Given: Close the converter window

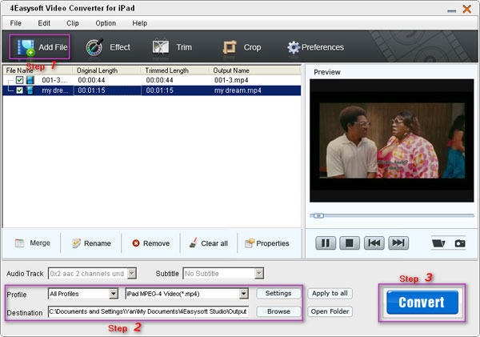Looking at the screenshot, I should point(467,9).
